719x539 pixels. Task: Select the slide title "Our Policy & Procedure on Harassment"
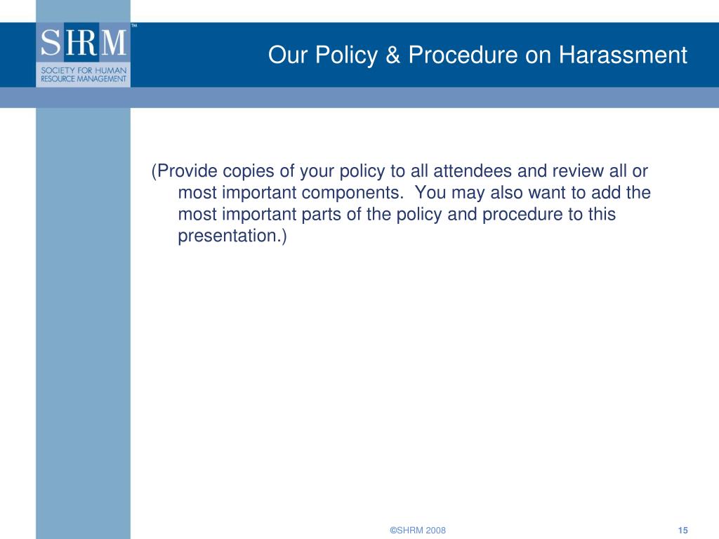477,55
